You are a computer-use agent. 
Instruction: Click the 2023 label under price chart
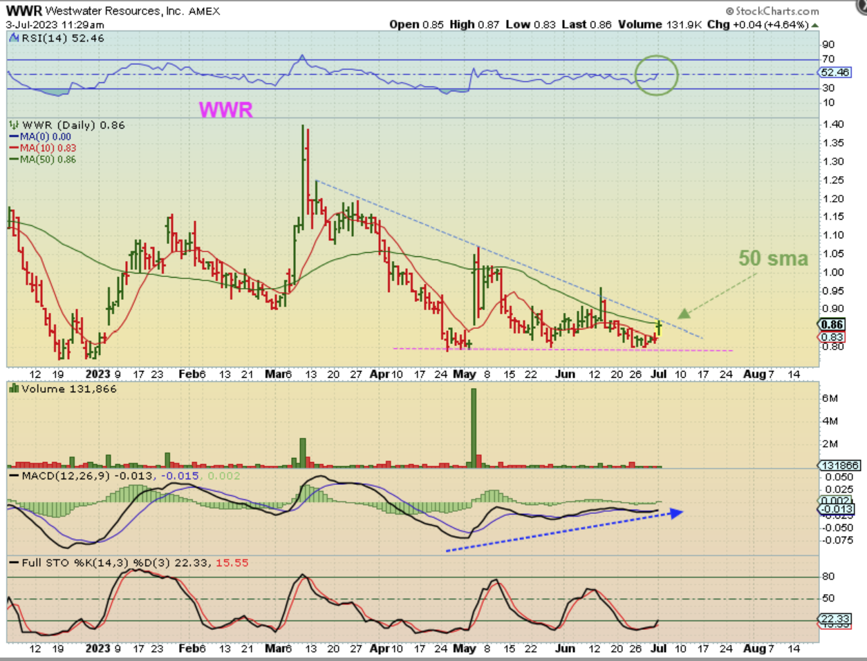[98, 374]
